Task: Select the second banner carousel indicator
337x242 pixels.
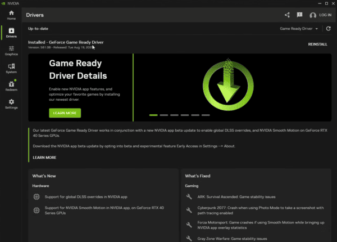Action: point(164,115)
